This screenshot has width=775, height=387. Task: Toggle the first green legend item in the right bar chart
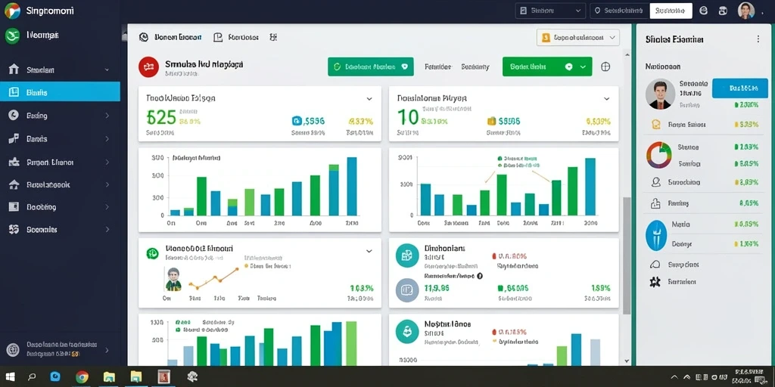pos(500,159)
